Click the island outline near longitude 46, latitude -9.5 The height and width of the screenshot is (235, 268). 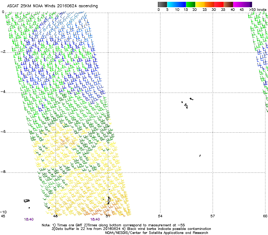tap(27, 201)
